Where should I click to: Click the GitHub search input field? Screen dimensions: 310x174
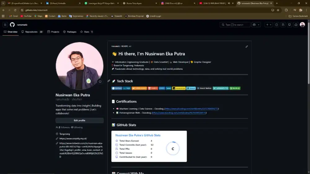click(x=235, y=25)
